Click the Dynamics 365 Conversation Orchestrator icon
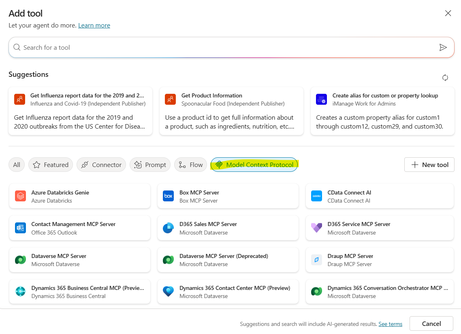The height and width of the screenshot is (334, 461). pos(317,292)
